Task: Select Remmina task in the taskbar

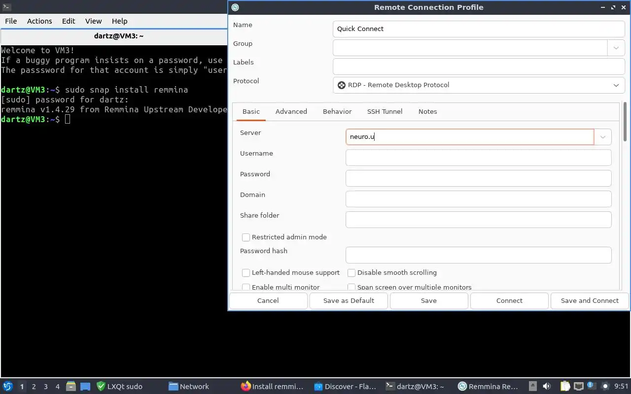Action: click(x=488, y=387)
